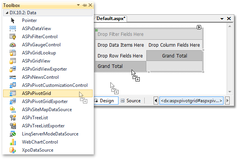Pick ASPxGridView from the list
This screenshot has height=159, width=237.
point(36,61)
